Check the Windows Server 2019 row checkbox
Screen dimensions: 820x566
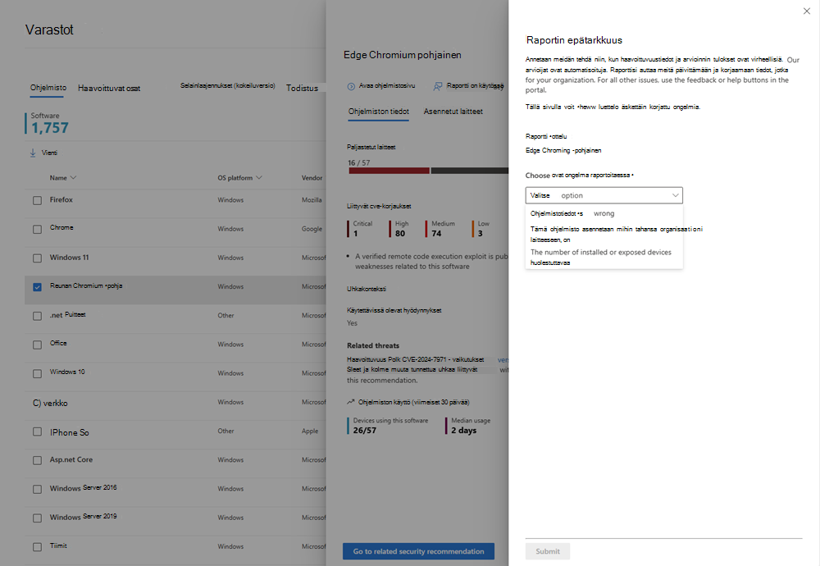click(x=37, y=518)
